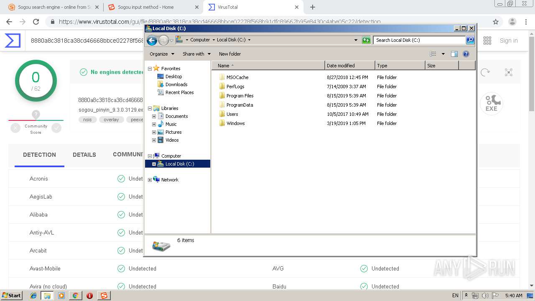Open VirusTotal graph icon
The width and height of the screenshot is (535, 301).
pyautogui.click(x=509, y=72)
